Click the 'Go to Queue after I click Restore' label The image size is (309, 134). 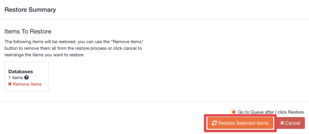coord(271,112)
